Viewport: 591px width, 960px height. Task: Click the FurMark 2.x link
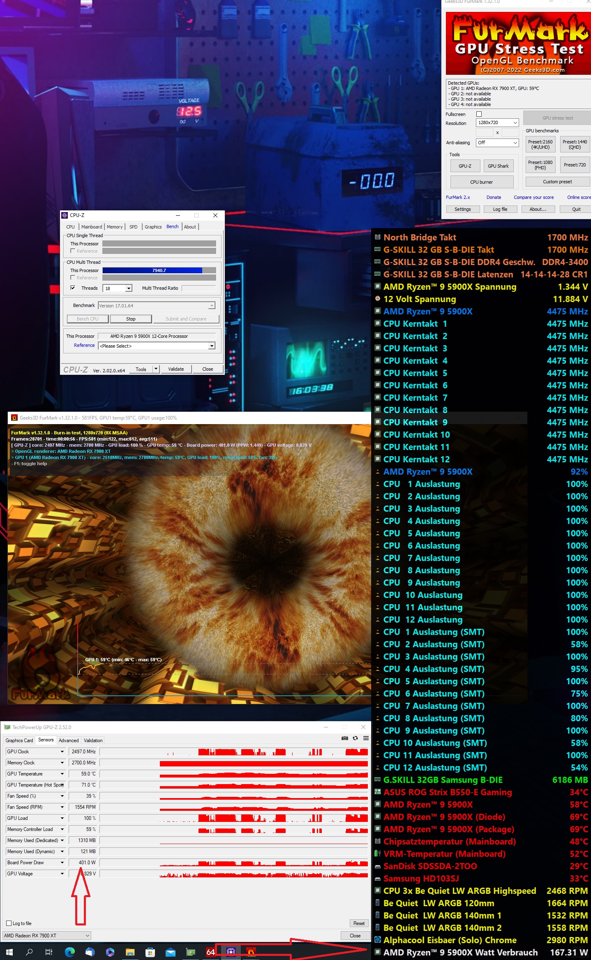458,197
